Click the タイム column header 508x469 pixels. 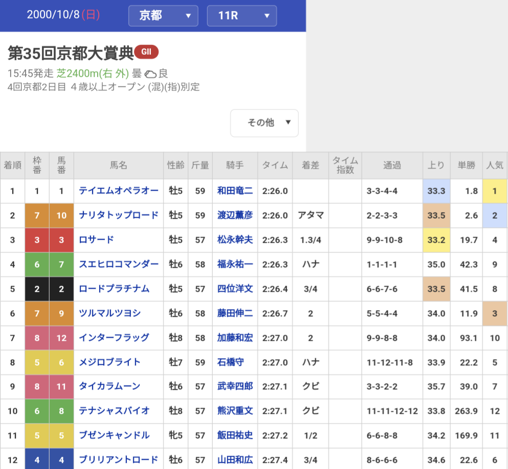click(x=275, y=166)
